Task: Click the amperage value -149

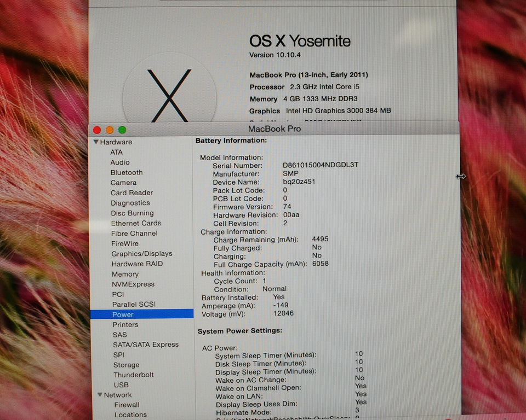Action: [x=281, y=305]
